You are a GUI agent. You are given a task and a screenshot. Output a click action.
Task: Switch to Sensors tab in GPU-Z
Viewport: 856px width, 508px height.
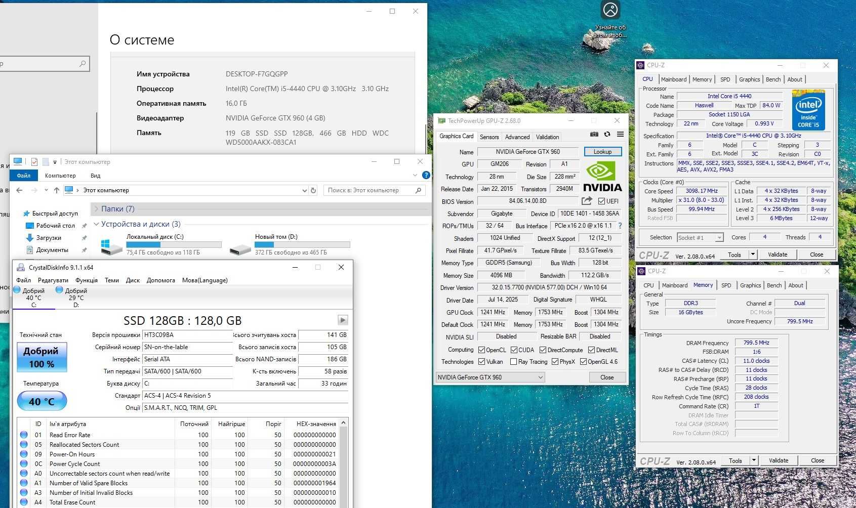tap(489, 137)
